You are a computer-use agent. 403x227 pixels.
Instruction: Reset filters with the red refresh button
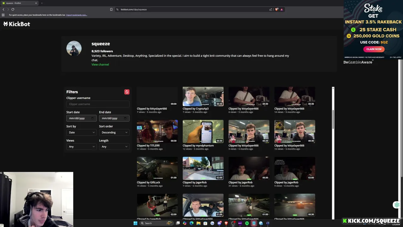point(127,92)
